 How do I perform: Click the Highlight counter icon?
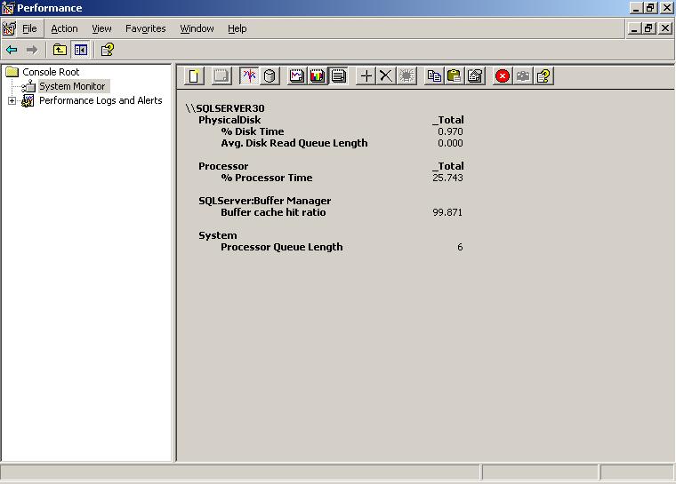[406, 76]
